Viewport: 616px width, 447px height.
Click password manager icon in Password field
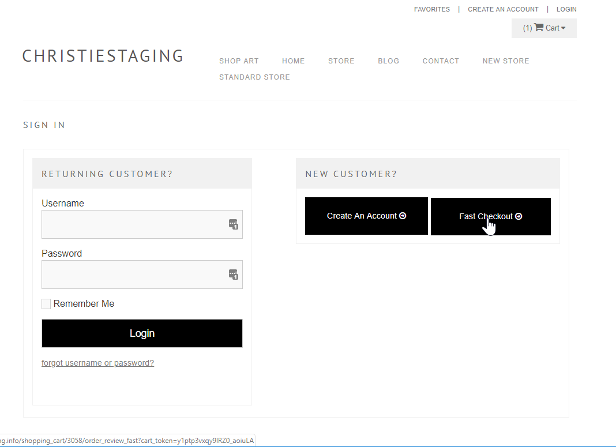coord(233,275)
